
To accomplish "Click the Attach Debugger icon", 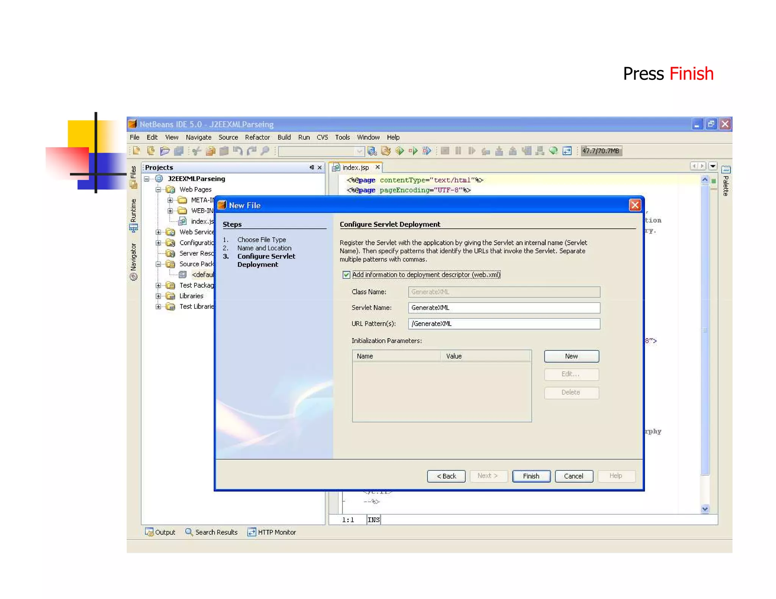I will [x=427, y=151].
